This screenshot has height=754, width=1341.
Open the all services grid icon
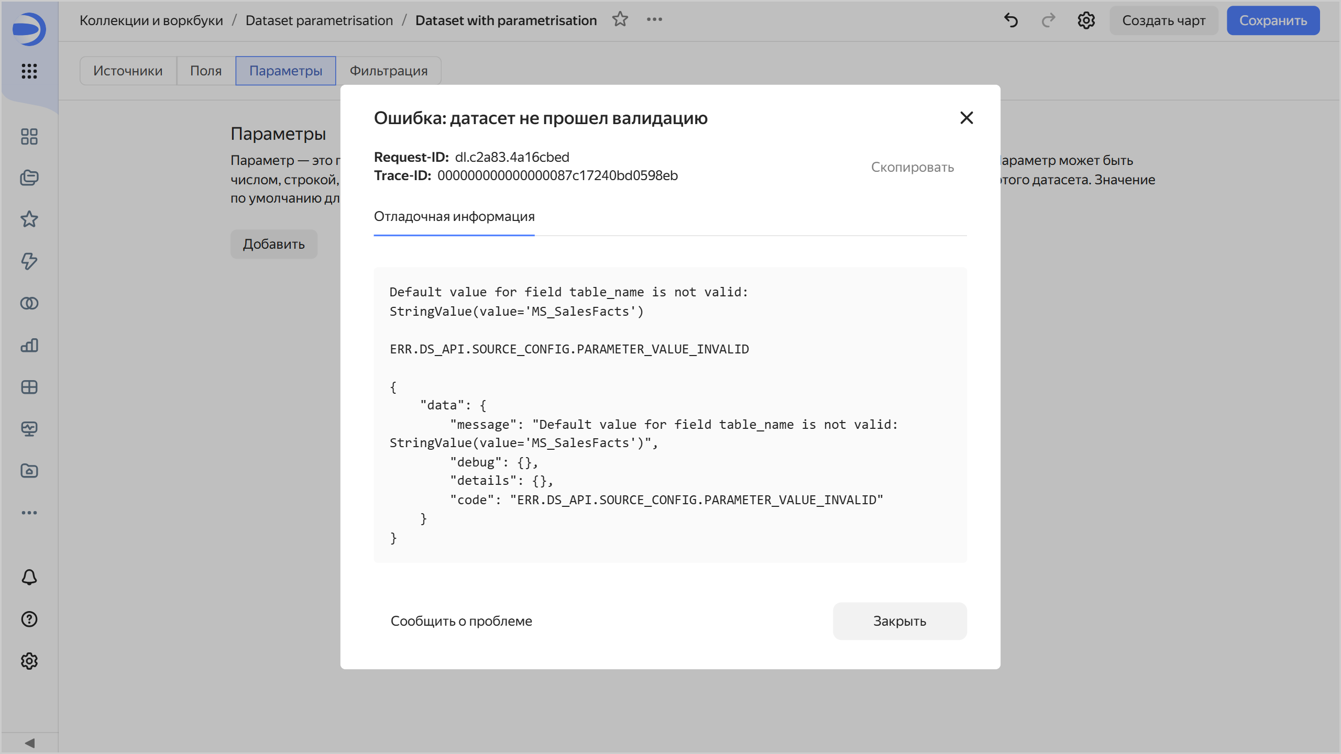(x=29, y=71)
